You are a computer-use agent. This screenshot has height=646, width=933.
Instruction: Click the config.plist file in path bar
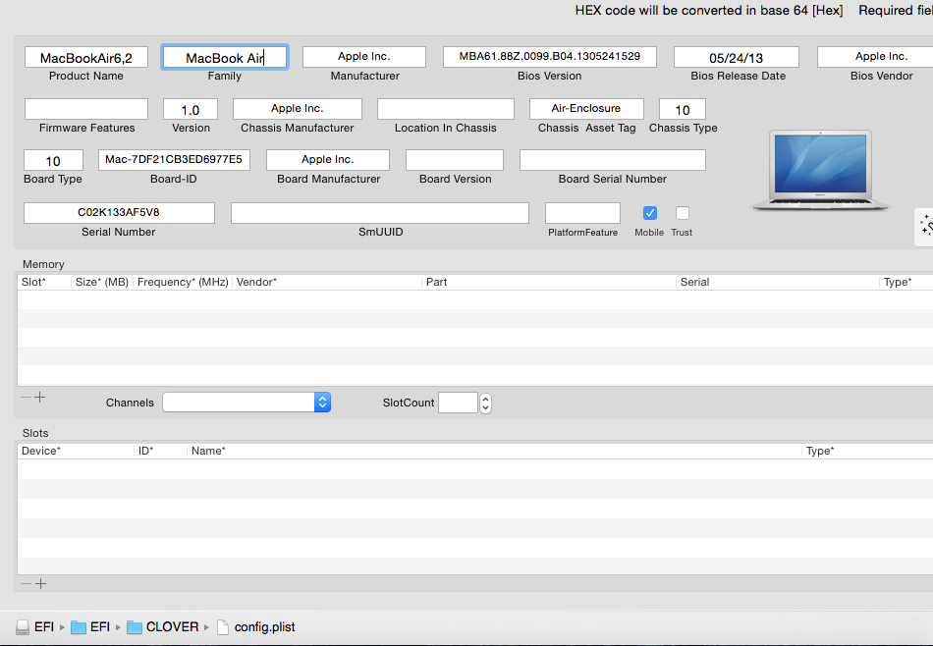click(x=255, y=627)
